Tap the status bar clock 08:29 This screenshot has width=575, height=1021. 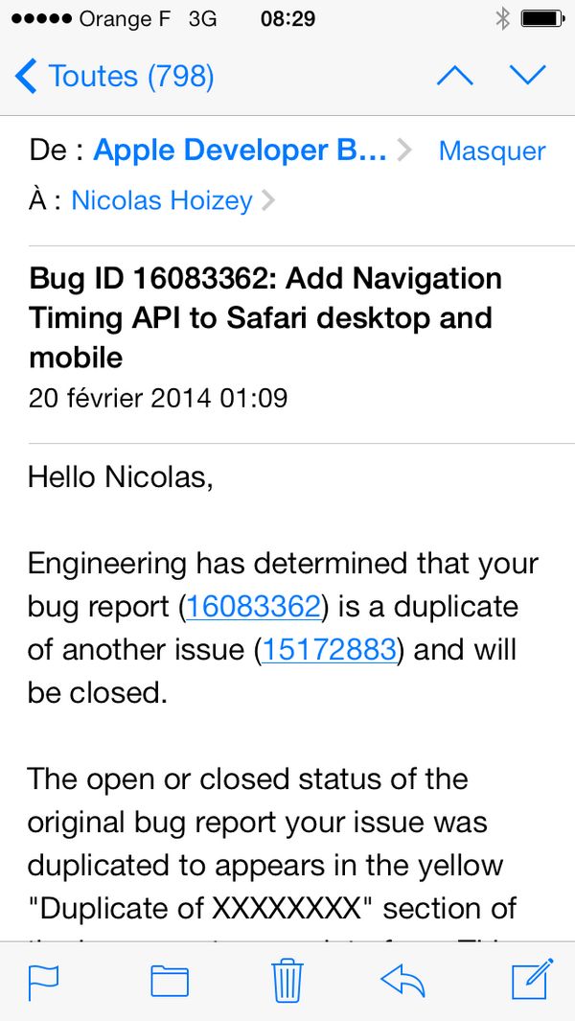(287, 18)
